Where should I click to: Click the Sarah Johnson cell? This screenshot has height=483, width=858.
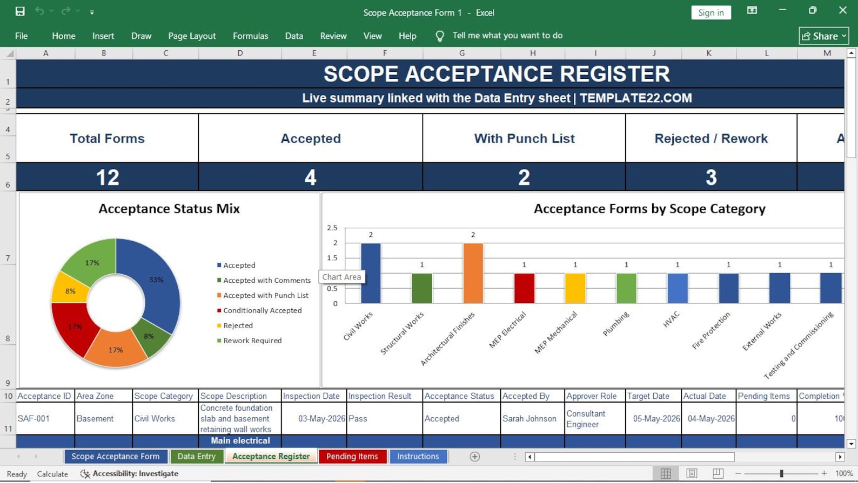click(x=533, y=419)
